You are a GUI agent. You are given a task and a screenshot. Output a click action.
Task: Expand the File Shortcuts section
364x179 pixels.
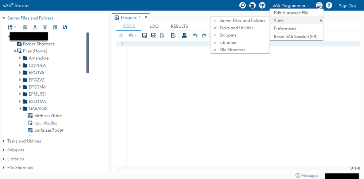(x=4, y=168)
